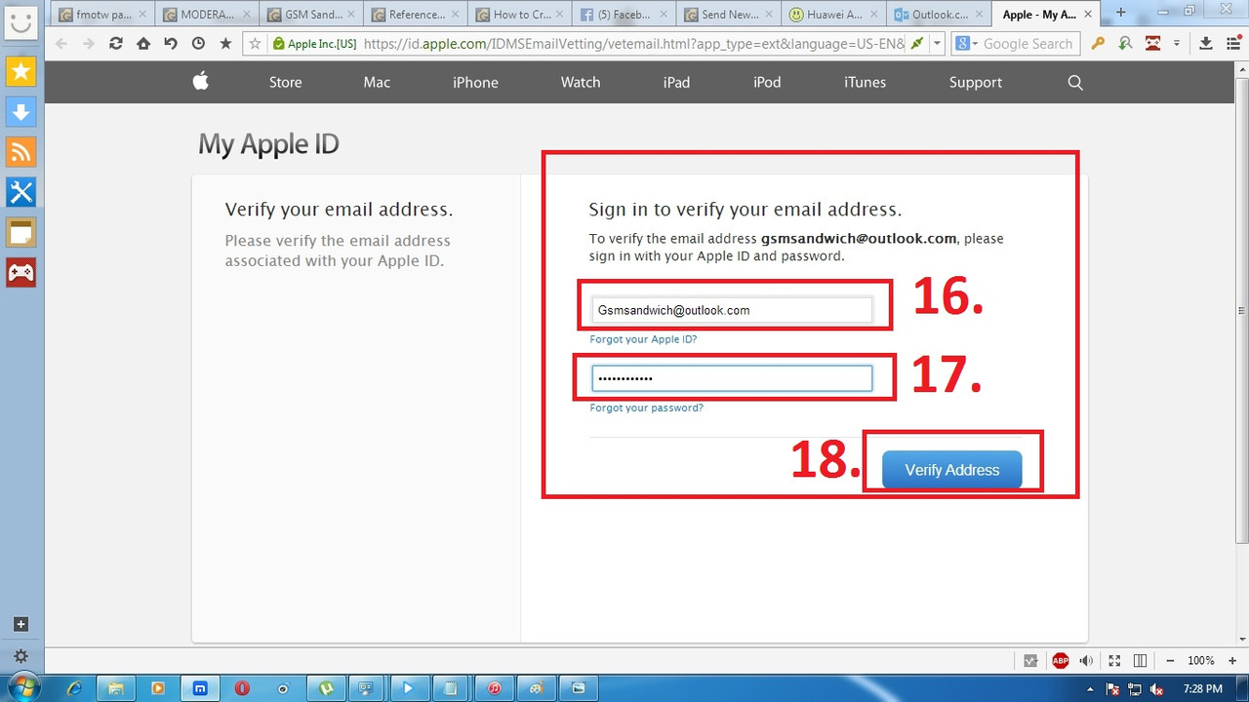Open the Mac menu item
This screenshot has width=1249, height=702.
[377, 83]
